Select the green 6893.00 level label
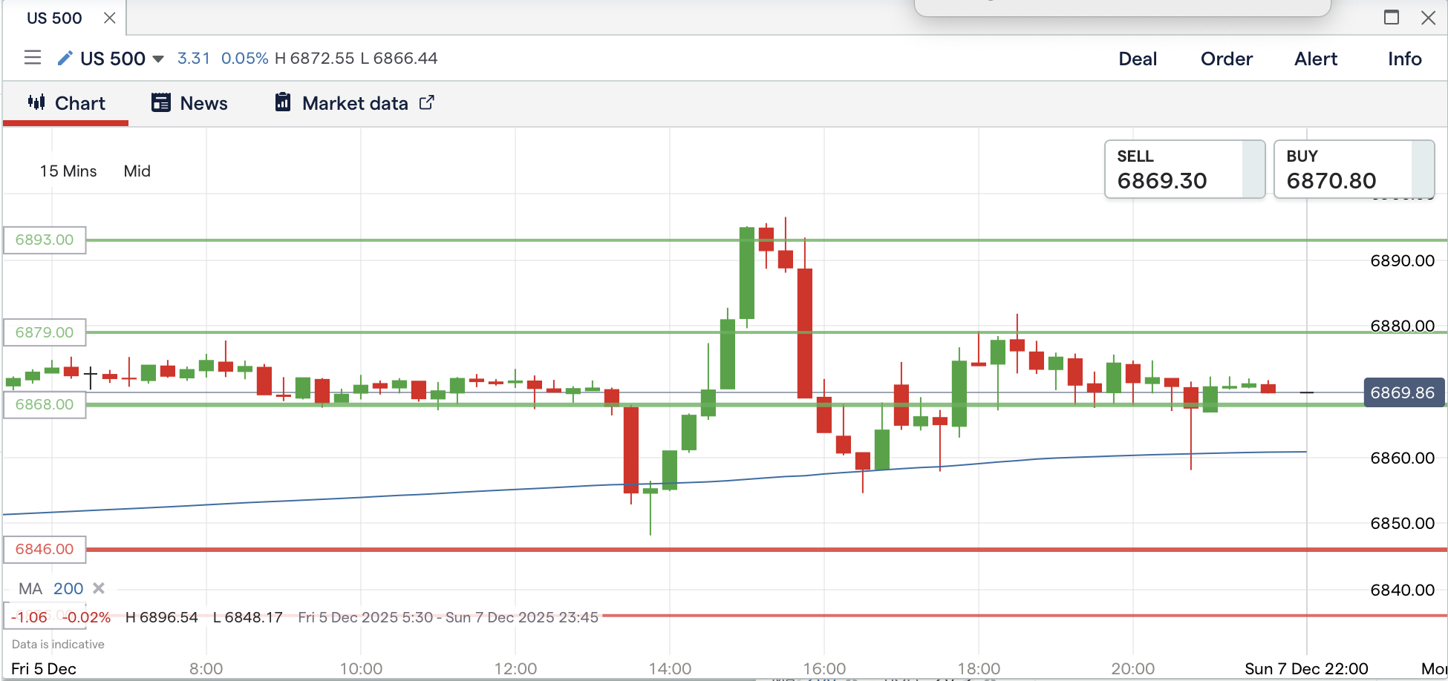Image resolution: width=1448 pixels, height=681 pixels. (x=45, y=240)
